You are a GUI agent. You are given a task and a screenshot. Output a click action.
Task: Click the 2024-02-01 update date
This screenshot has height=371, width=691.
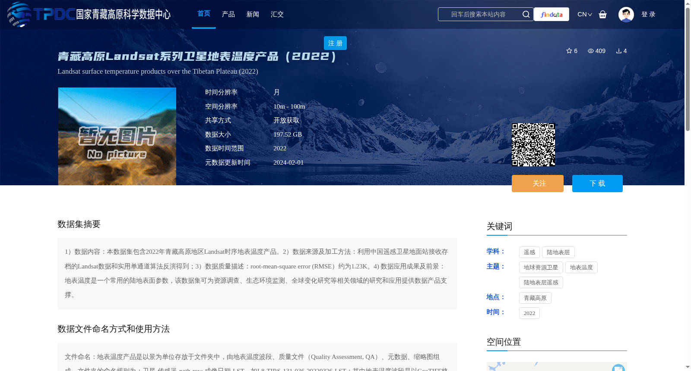[x=288, y=162]
